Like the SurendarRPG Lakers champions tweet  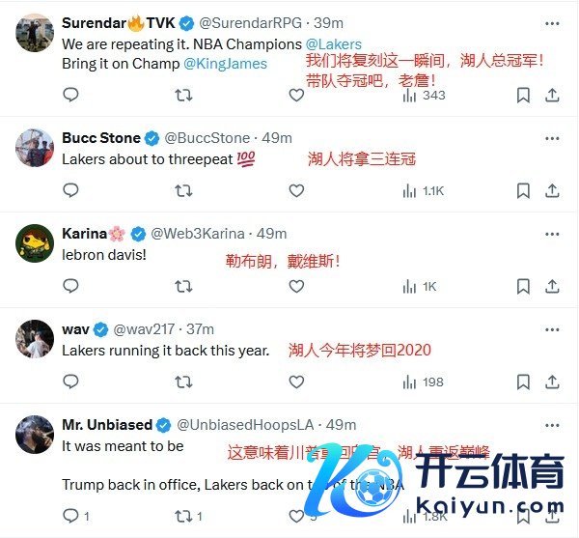tap(296, 95)
